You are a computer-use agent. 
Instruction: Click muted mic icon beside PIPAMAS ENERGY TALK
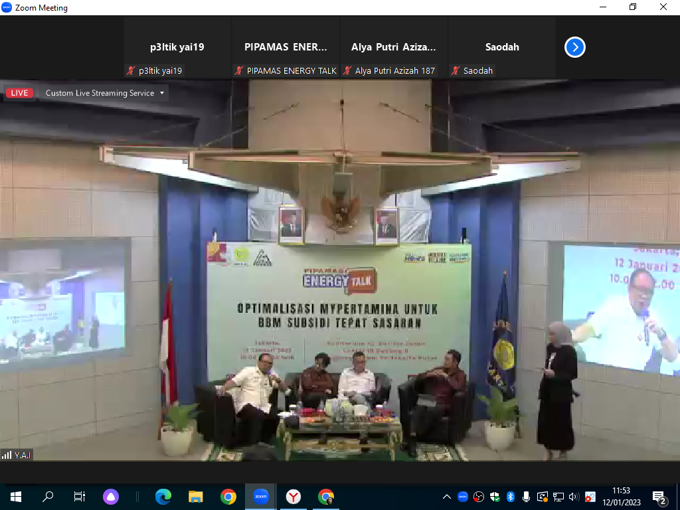(239, 70)
